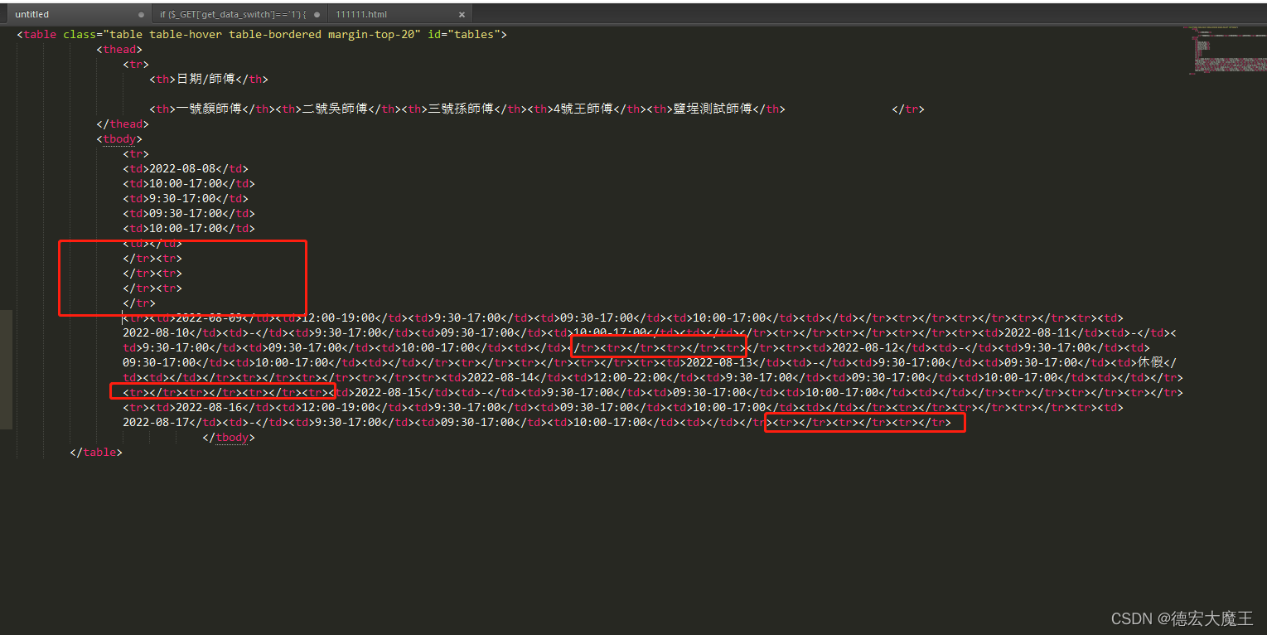1267x635 pixels.
Task: Click the underlined tbody tag
Action: click(118, 138)
